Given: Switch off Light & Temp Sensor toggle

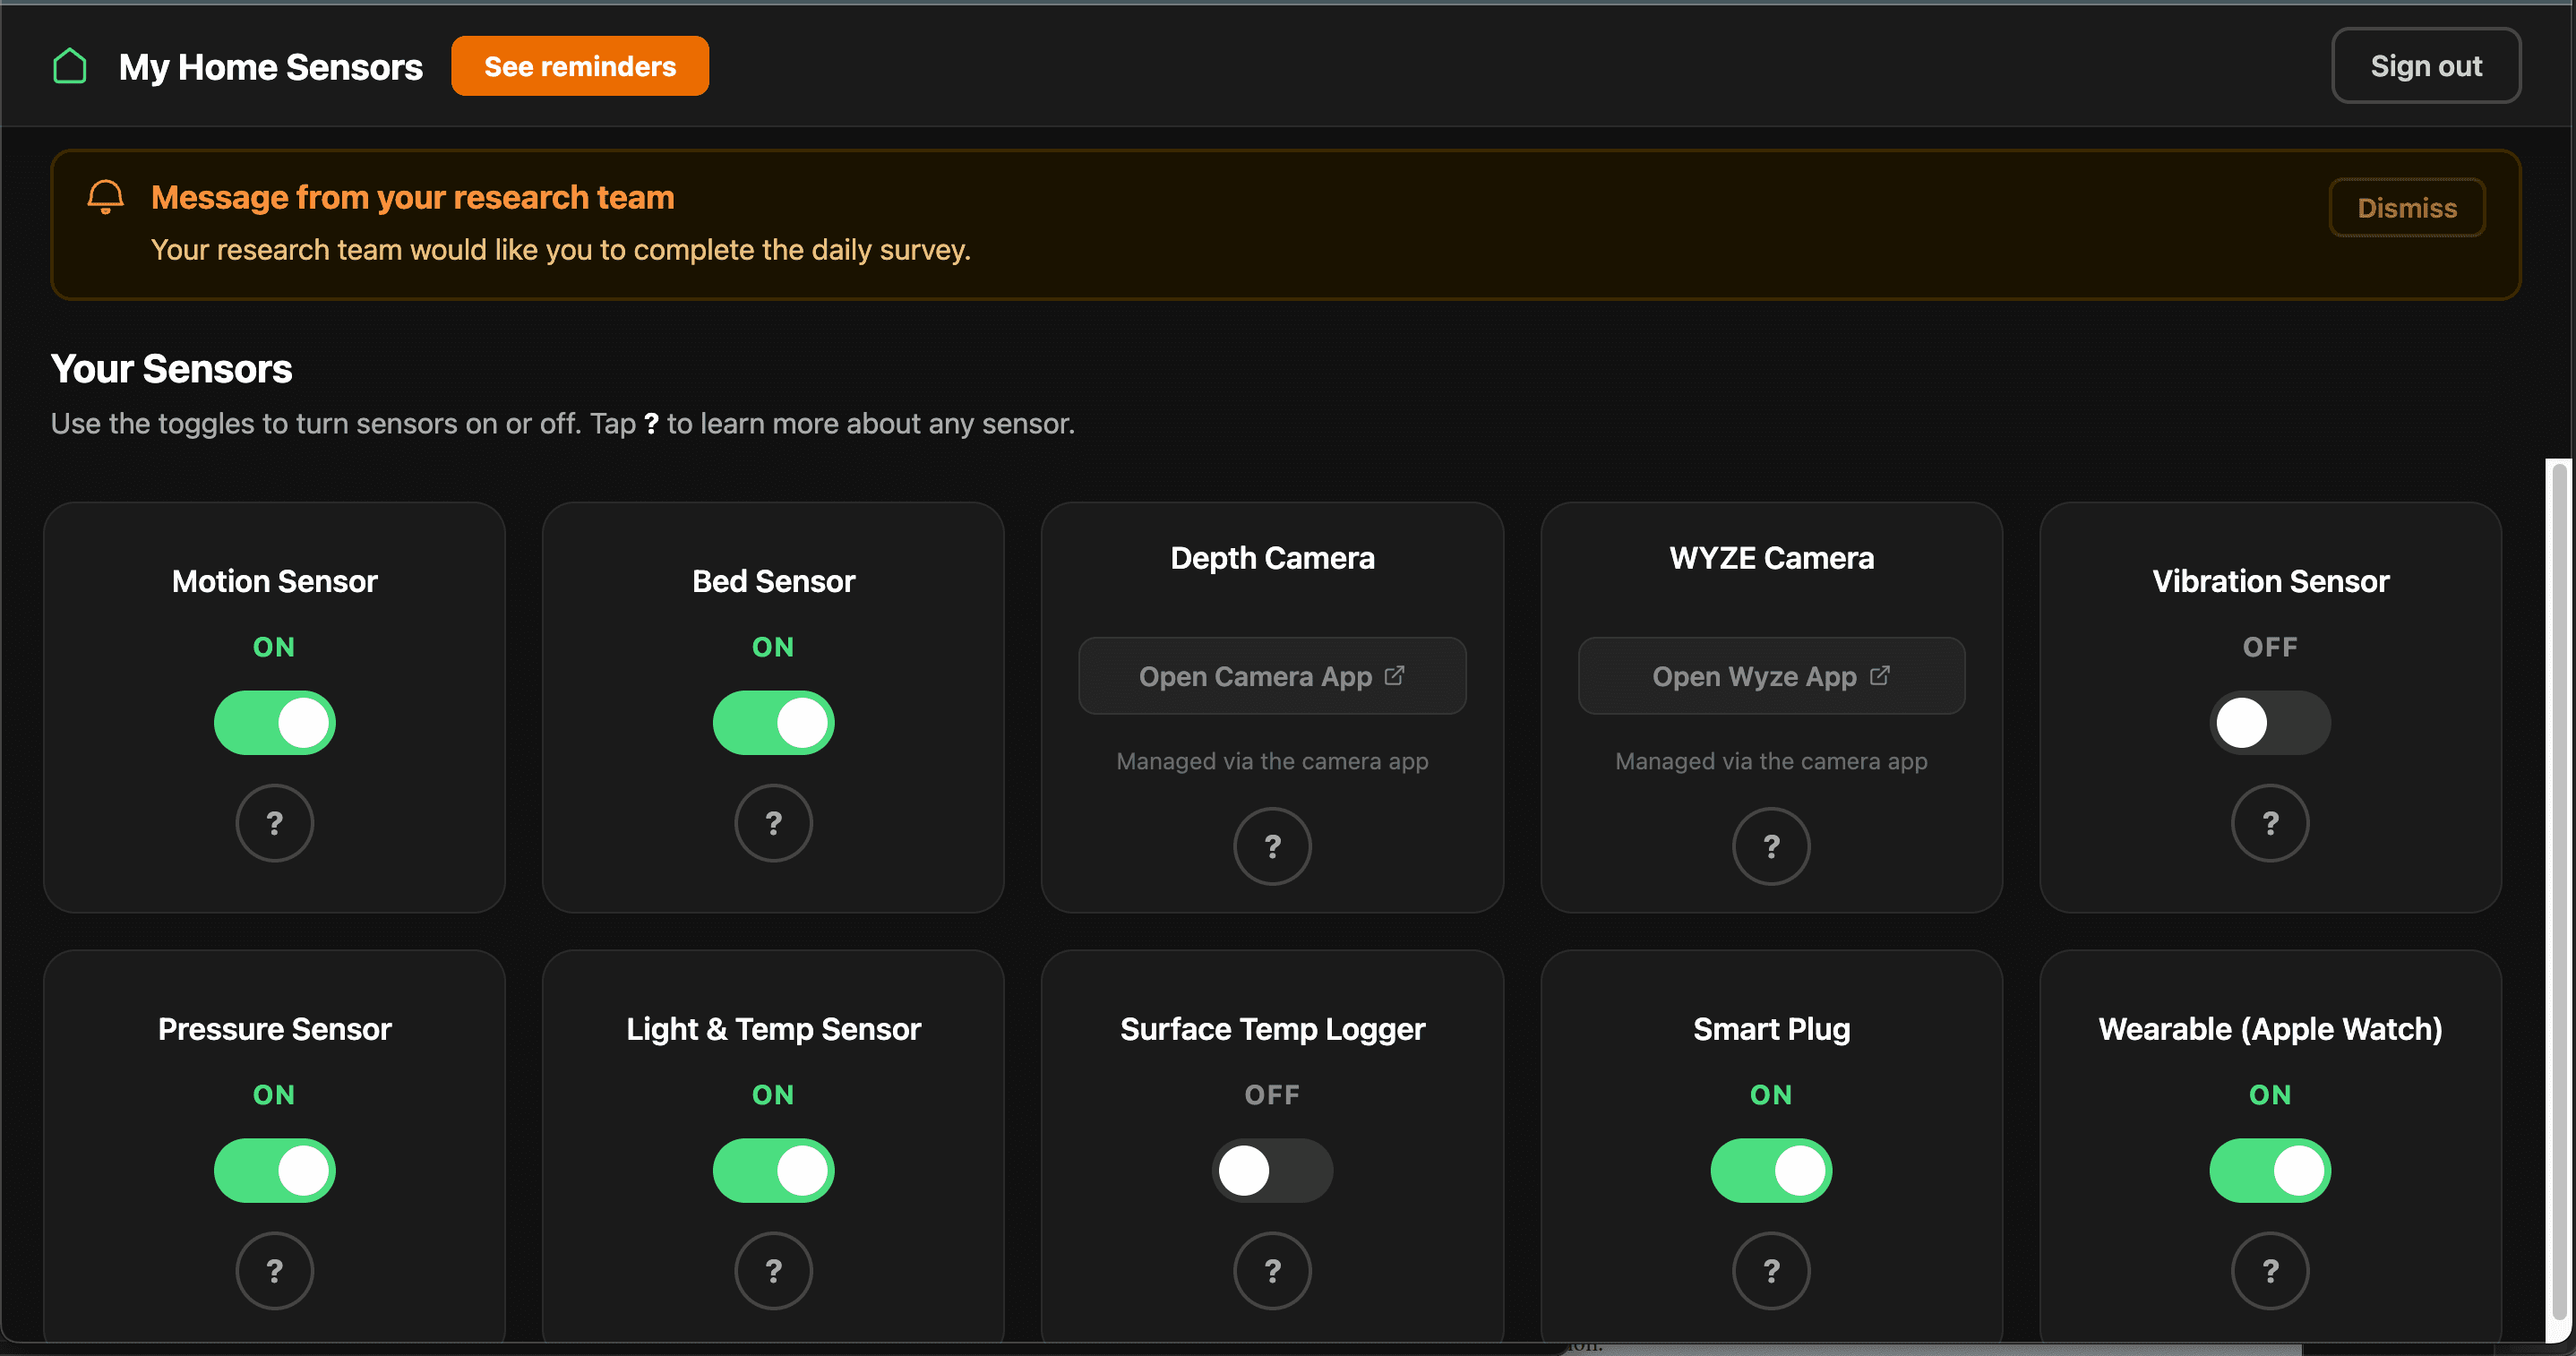Looking at the screenshot, I should pyautogui.click(x=773, y=1170).
